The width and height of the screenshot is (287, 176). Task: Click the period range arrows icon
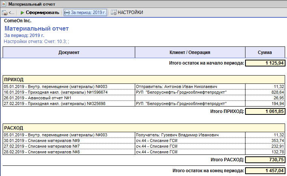pos(67,12)
